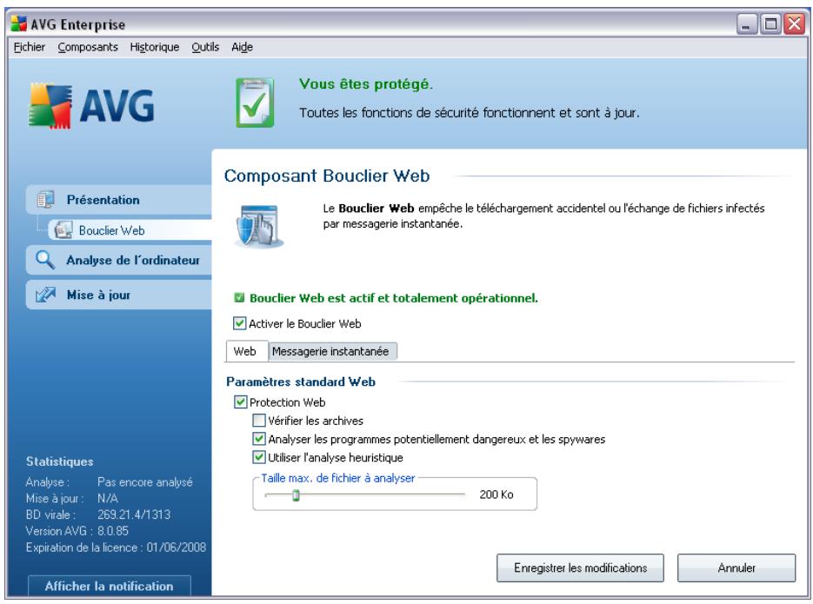Image resolution: width=813 pixels, height=604 pixels.
Task: Click Mise à jour N/A value
Action: pyautogui.click(x=107, y=498)
